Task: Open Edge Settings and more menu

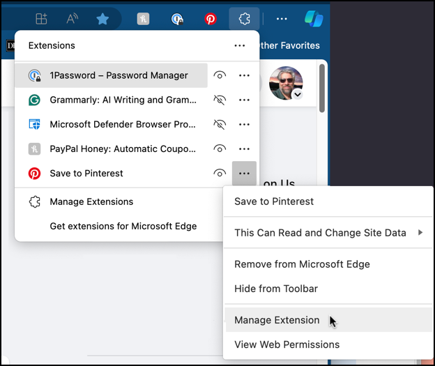Action: tap(282, 19)
